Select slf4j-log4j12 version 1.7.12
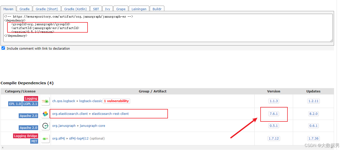343x150 pixels. pos(274,139)
